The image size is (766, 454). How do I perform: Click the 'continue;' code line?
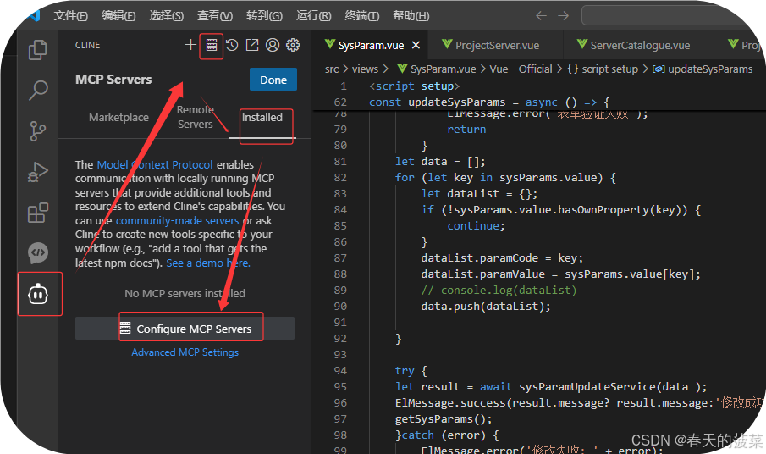point(476,226)
